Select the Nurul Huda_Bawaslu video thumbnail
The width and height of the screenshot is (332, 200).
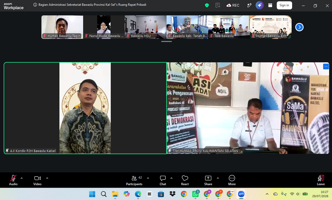pyautogui.click(x=104, y=27)
